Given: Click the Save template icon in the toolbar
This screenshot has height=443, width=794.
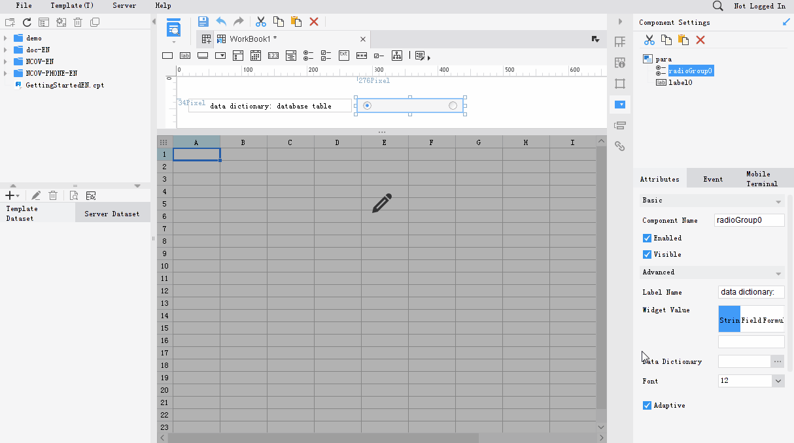Looking at the screenshot, I should (x=203, y=22).
